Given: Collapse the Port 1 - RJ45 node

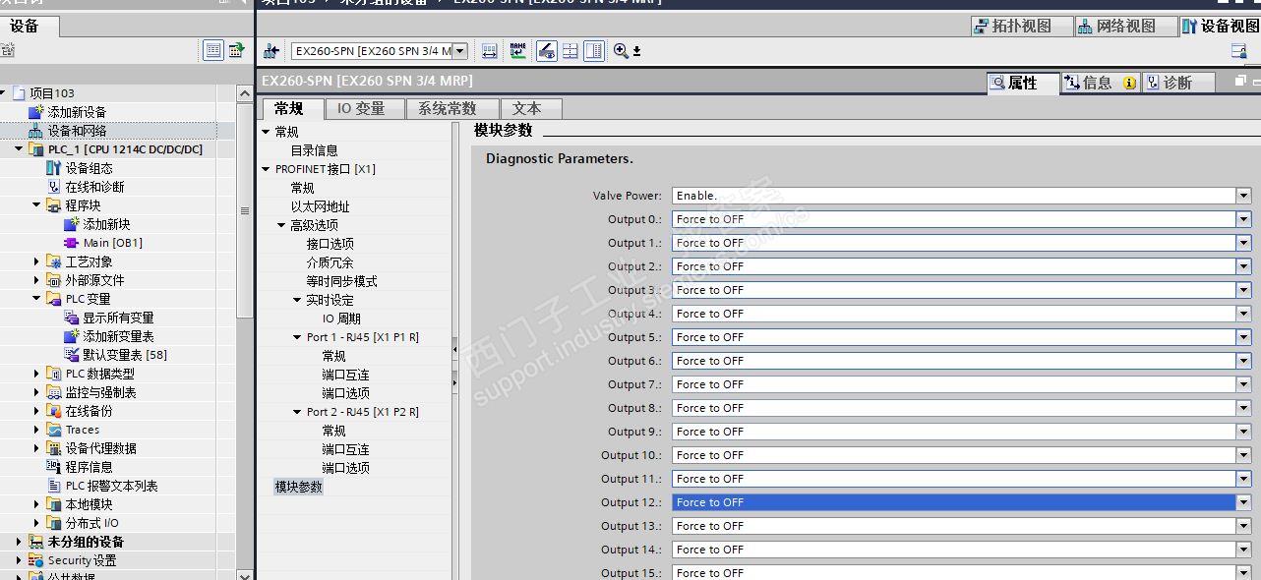Looking at the screenshot, I should tap(297, 337).
